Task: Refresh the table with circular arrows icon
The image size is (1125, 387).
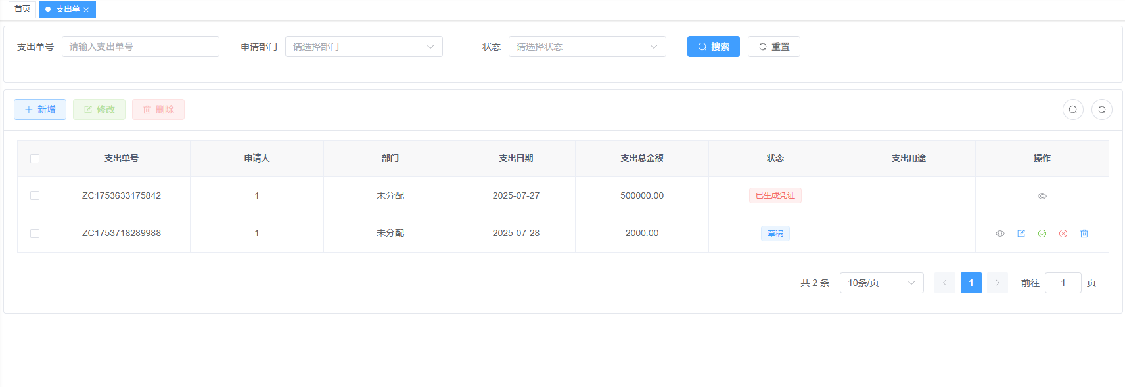Action: click(1101, 110)
